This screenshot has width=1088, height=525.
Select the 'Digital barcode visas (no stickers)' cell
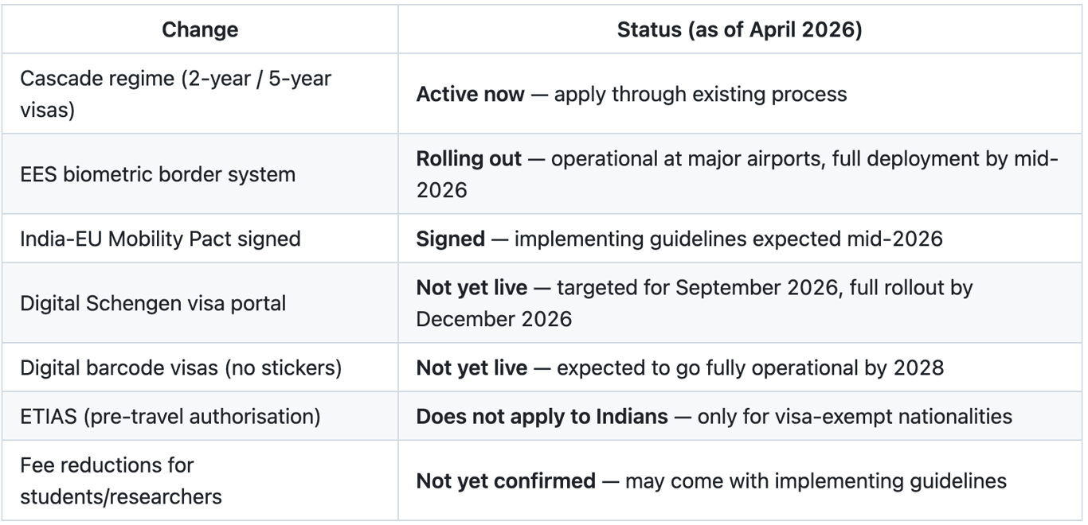pyautogui.click(x=200, y=367)
